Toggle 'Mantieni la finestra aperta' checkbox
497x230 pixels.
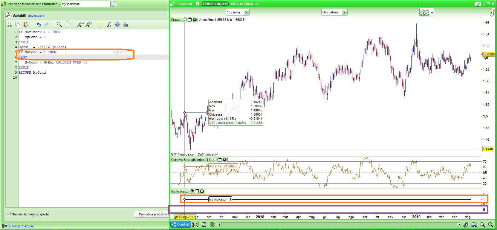click(9, 214)
